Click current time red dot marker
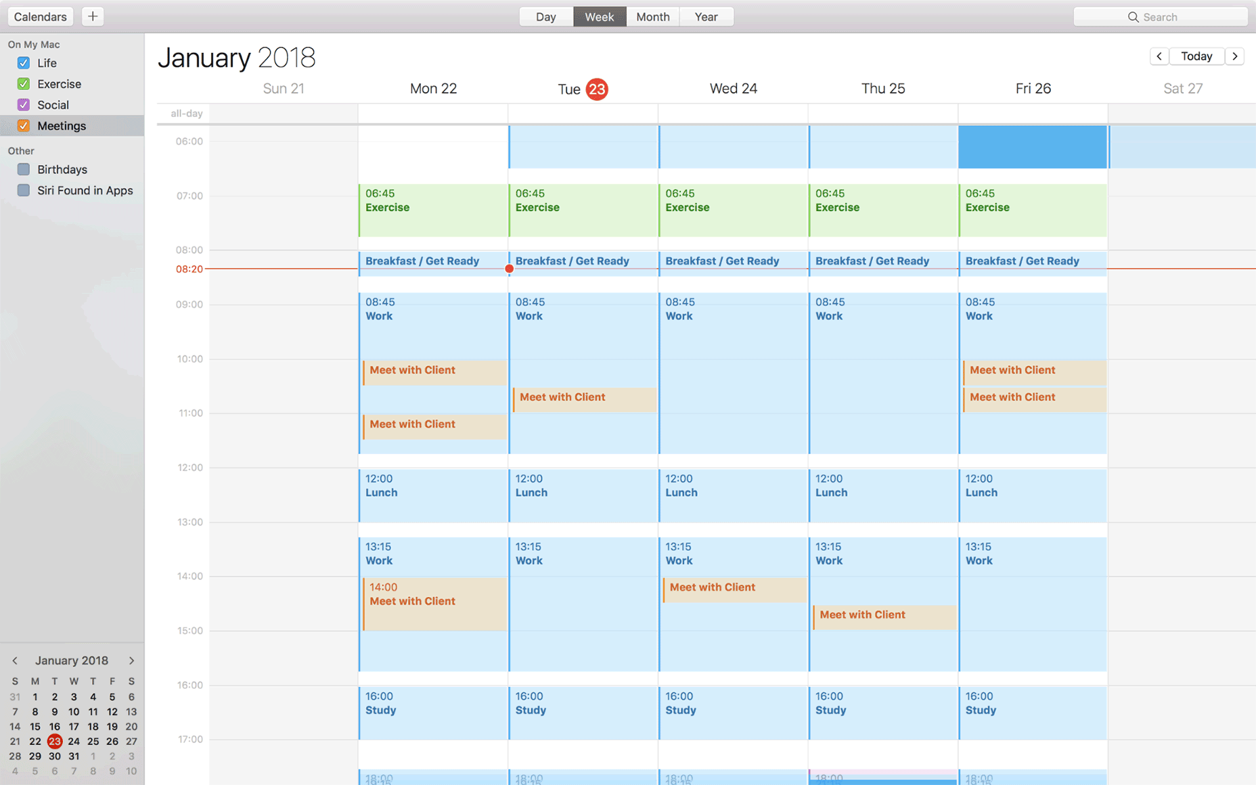This screenshot has width=1256, height=785. 510,269
